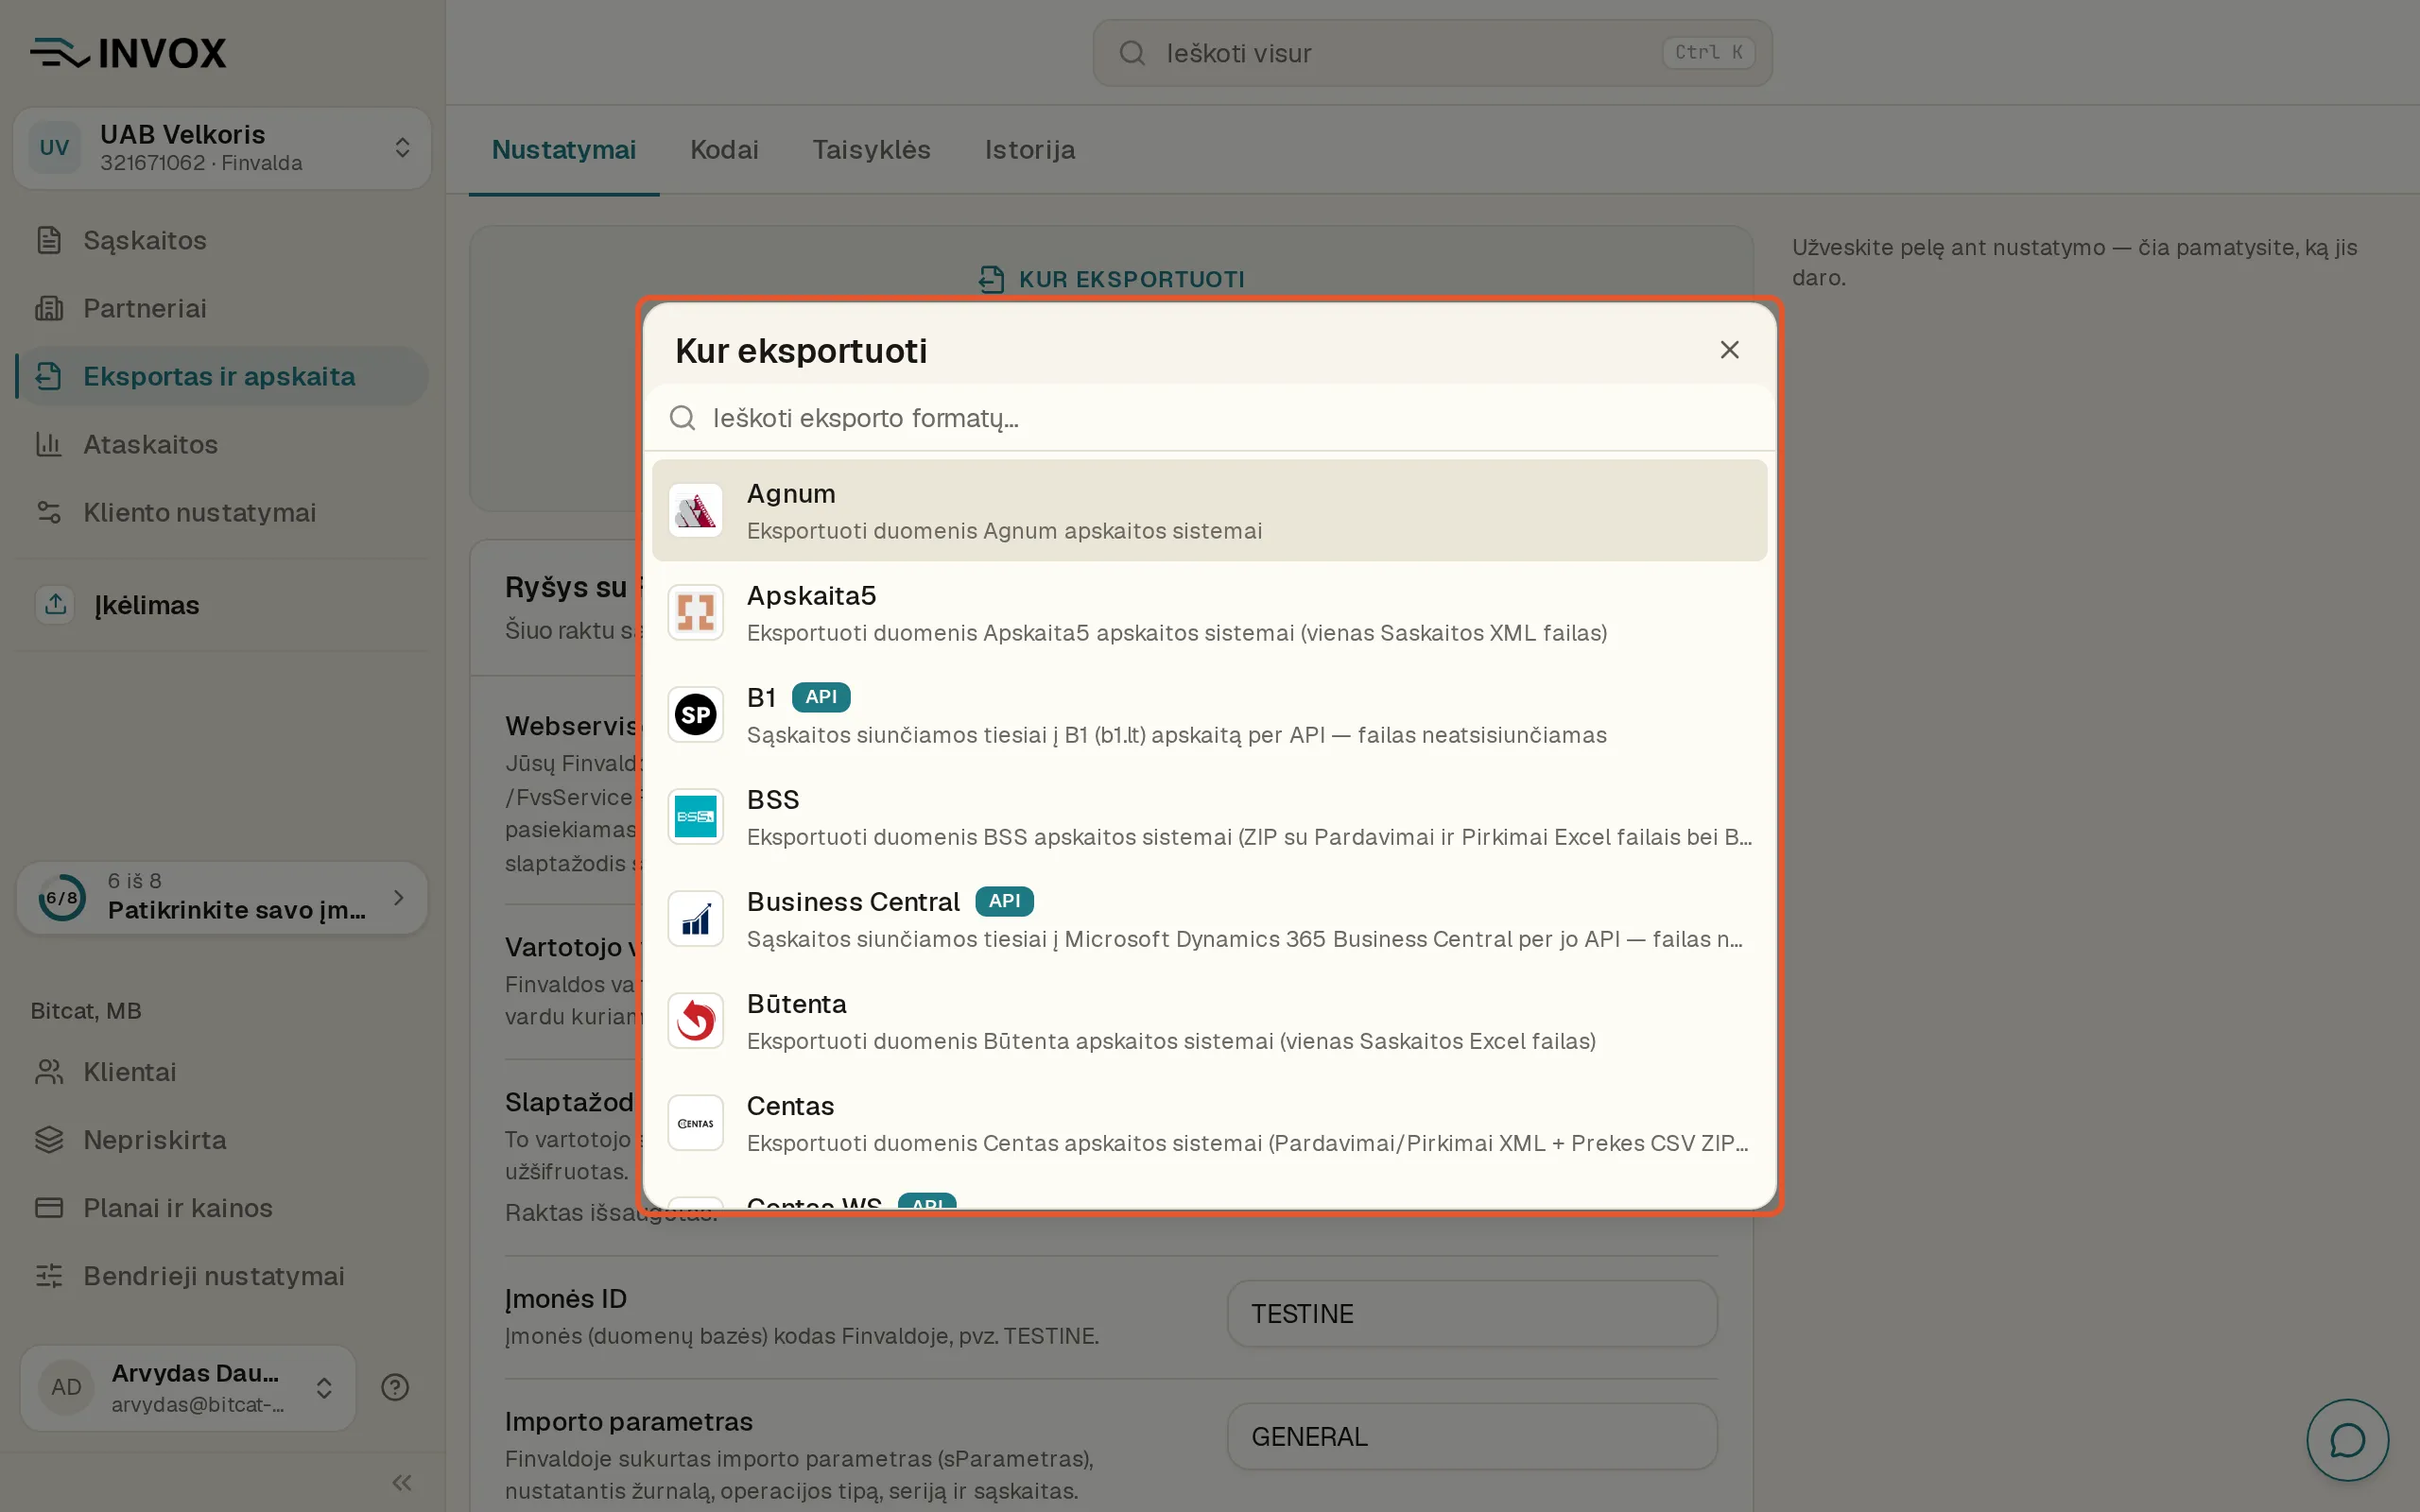Click the Agnum logo icon
2420x1512 pixels.
coord(695,510)
